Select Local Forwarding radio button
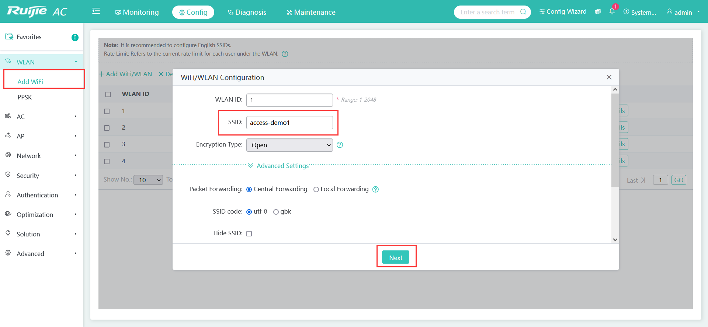The height and width of the screenshot is (327, 708). click(316, 189)
